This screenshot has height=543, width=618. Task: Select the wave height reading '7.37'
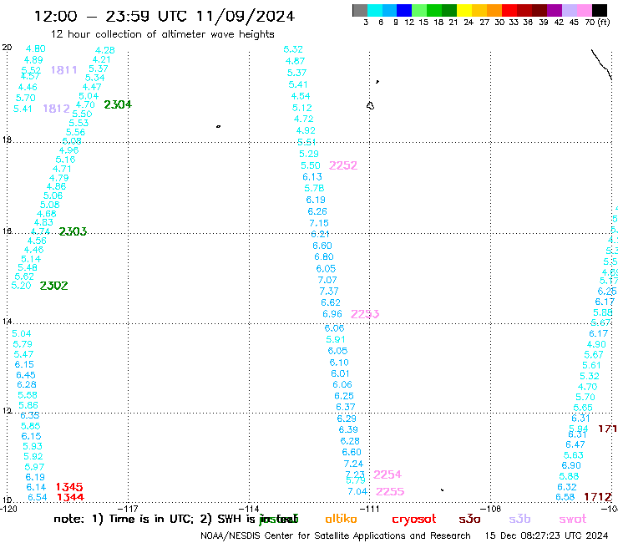click(x=329, y=292)
